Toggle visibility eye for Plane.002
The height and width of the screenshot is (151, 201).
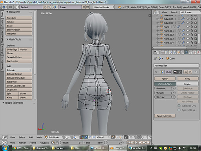click(x=188, y=35)
